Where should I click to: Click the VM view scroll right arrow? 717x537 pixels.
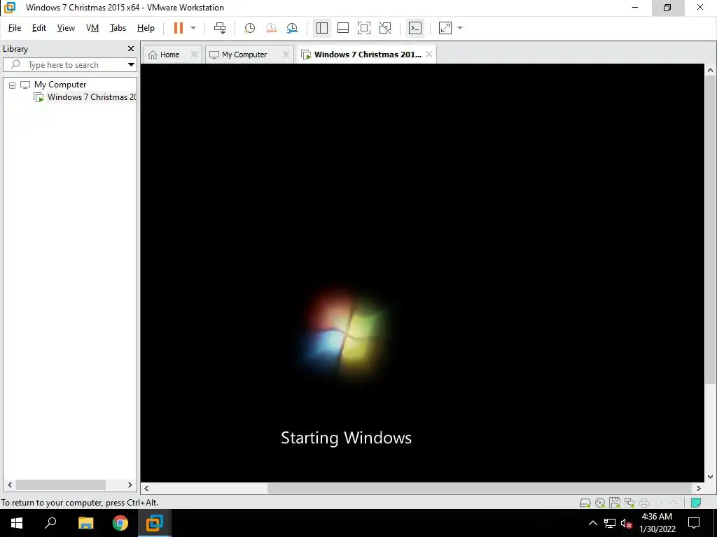[698, 488]
